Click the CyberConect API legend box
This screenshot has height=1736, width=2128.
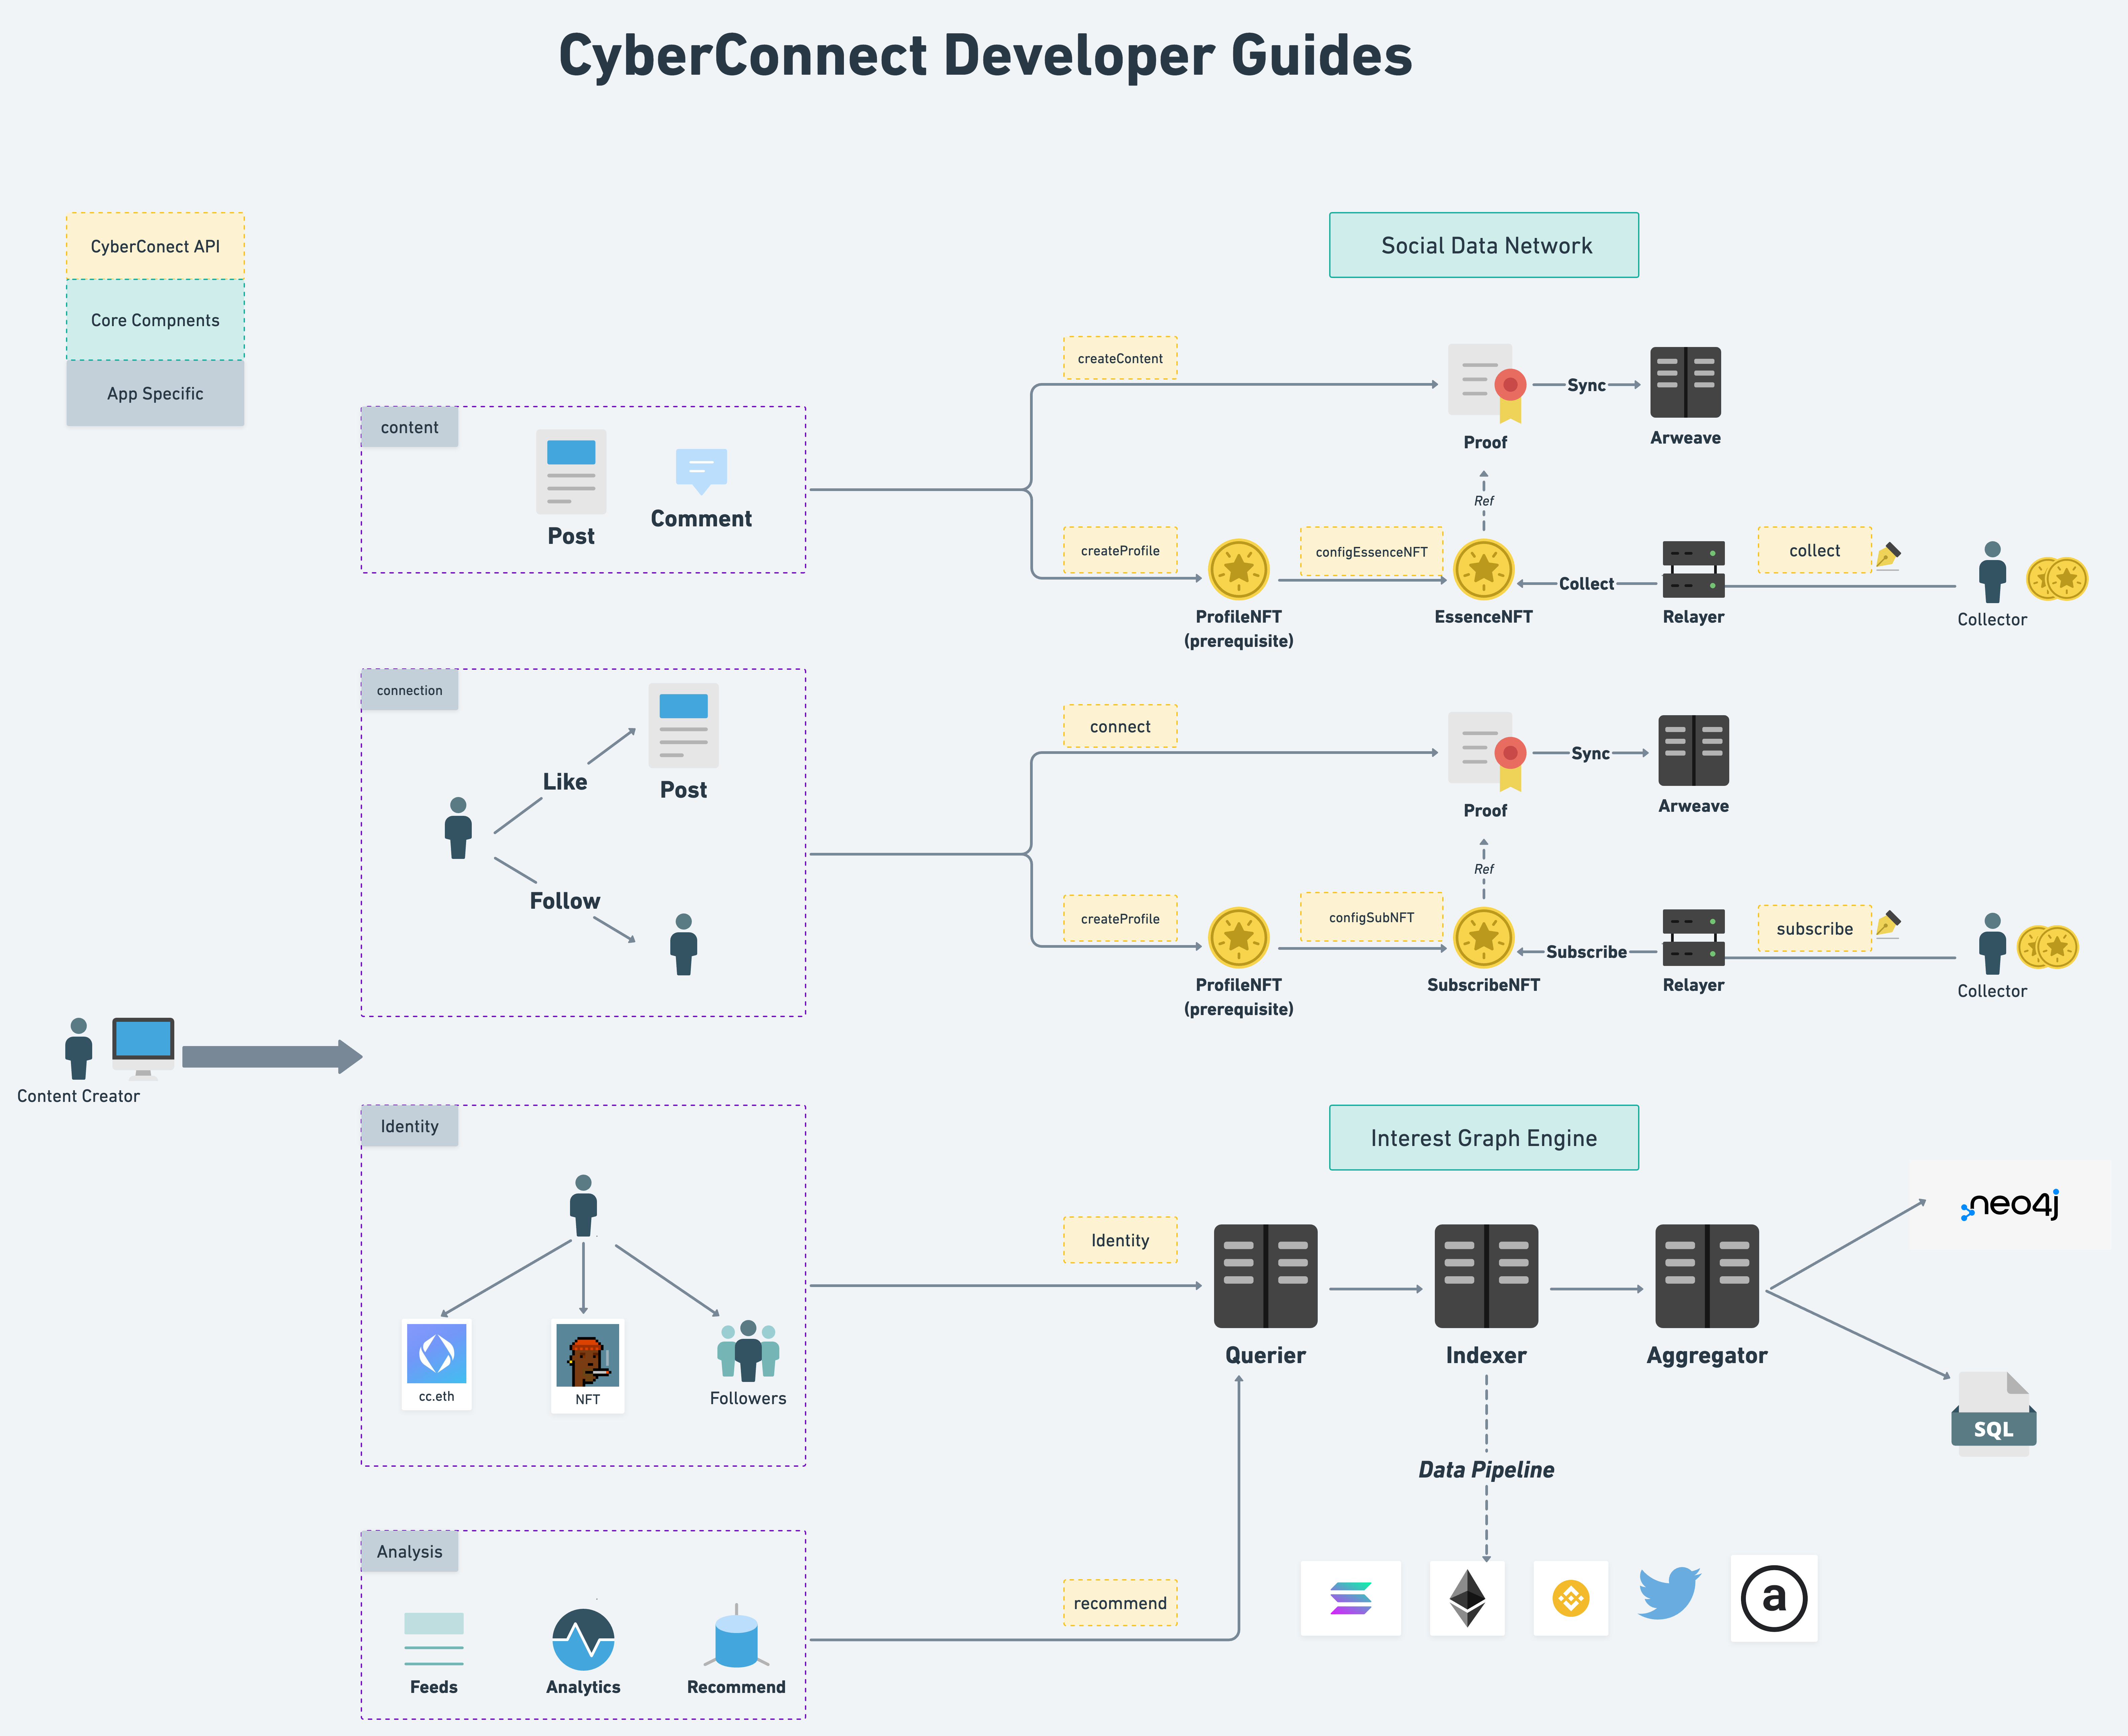[x=155, y=246]
